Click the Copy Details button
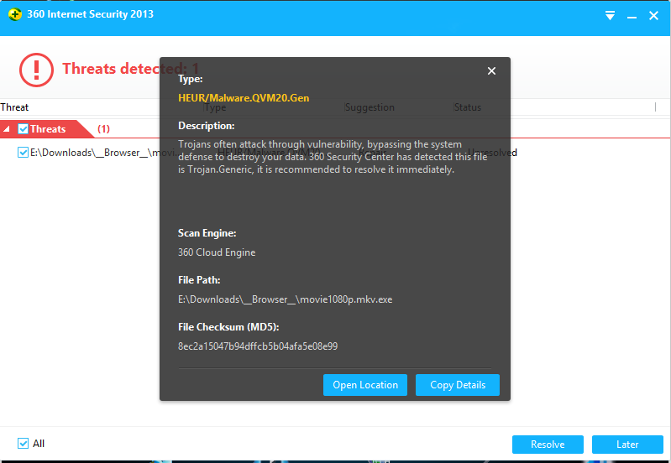671x463 pixels. pos(458,385)
